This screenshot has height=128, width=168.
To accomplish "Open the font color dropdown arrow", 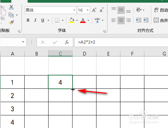I will 88,20.
